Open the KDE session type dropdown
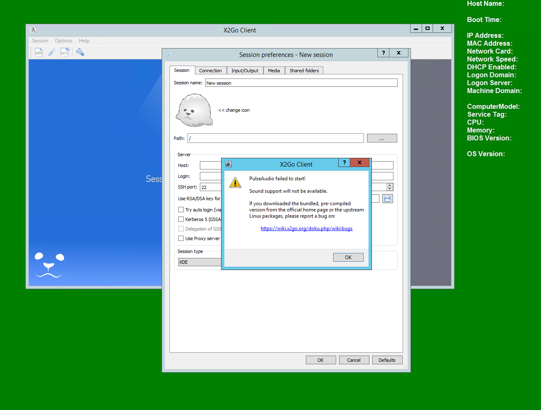The image size is (541, 410). click(x=200, y=262)
